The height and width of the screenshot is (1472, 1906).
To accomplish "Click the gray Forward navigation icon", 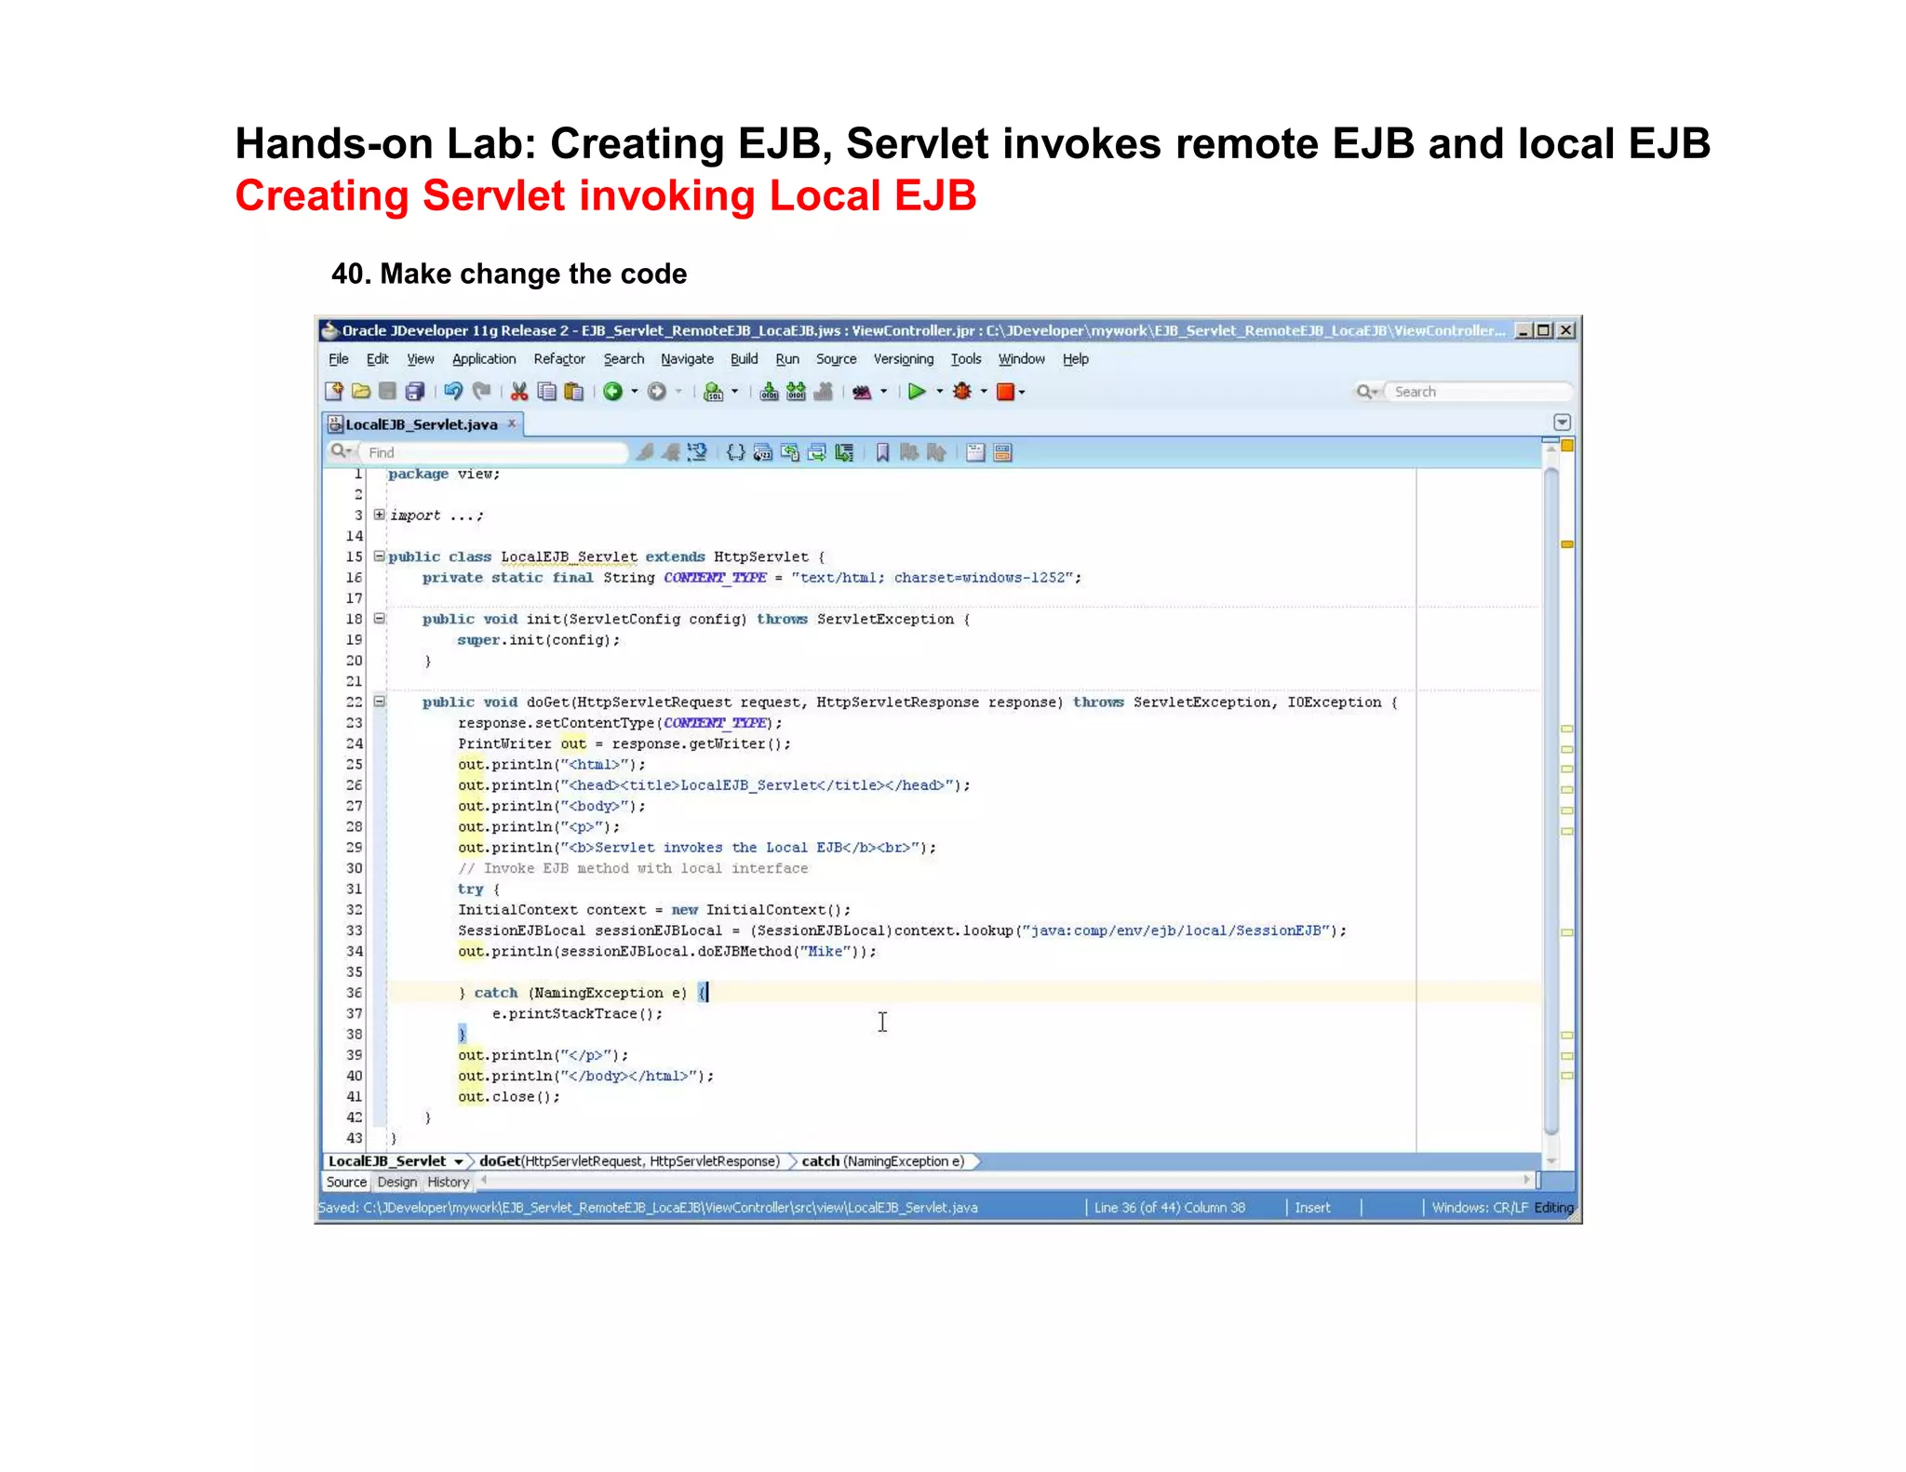I will (657, 392).
